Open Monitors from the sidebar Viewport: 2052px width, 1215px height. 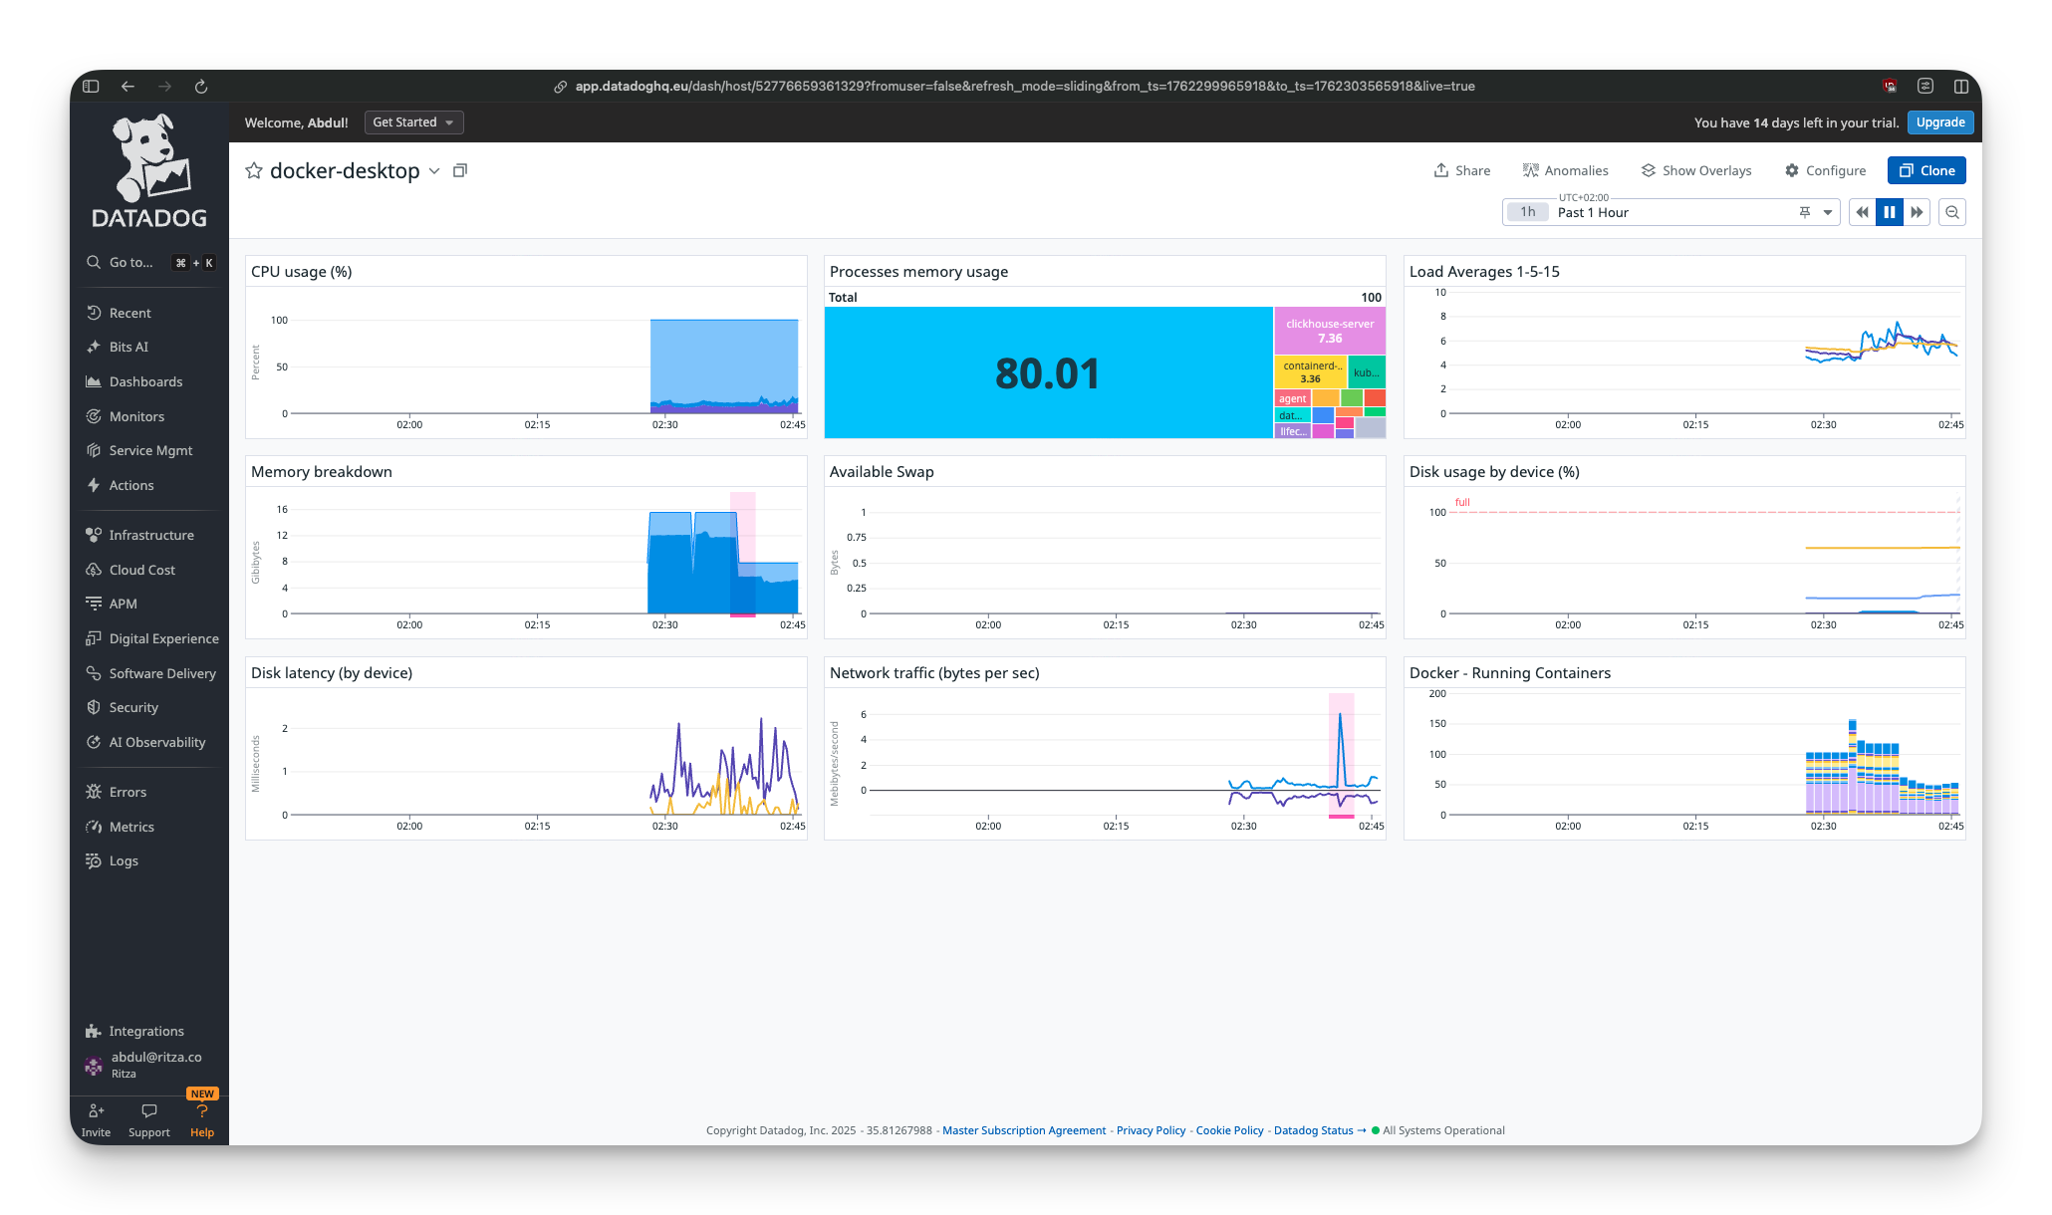point(136,416)
